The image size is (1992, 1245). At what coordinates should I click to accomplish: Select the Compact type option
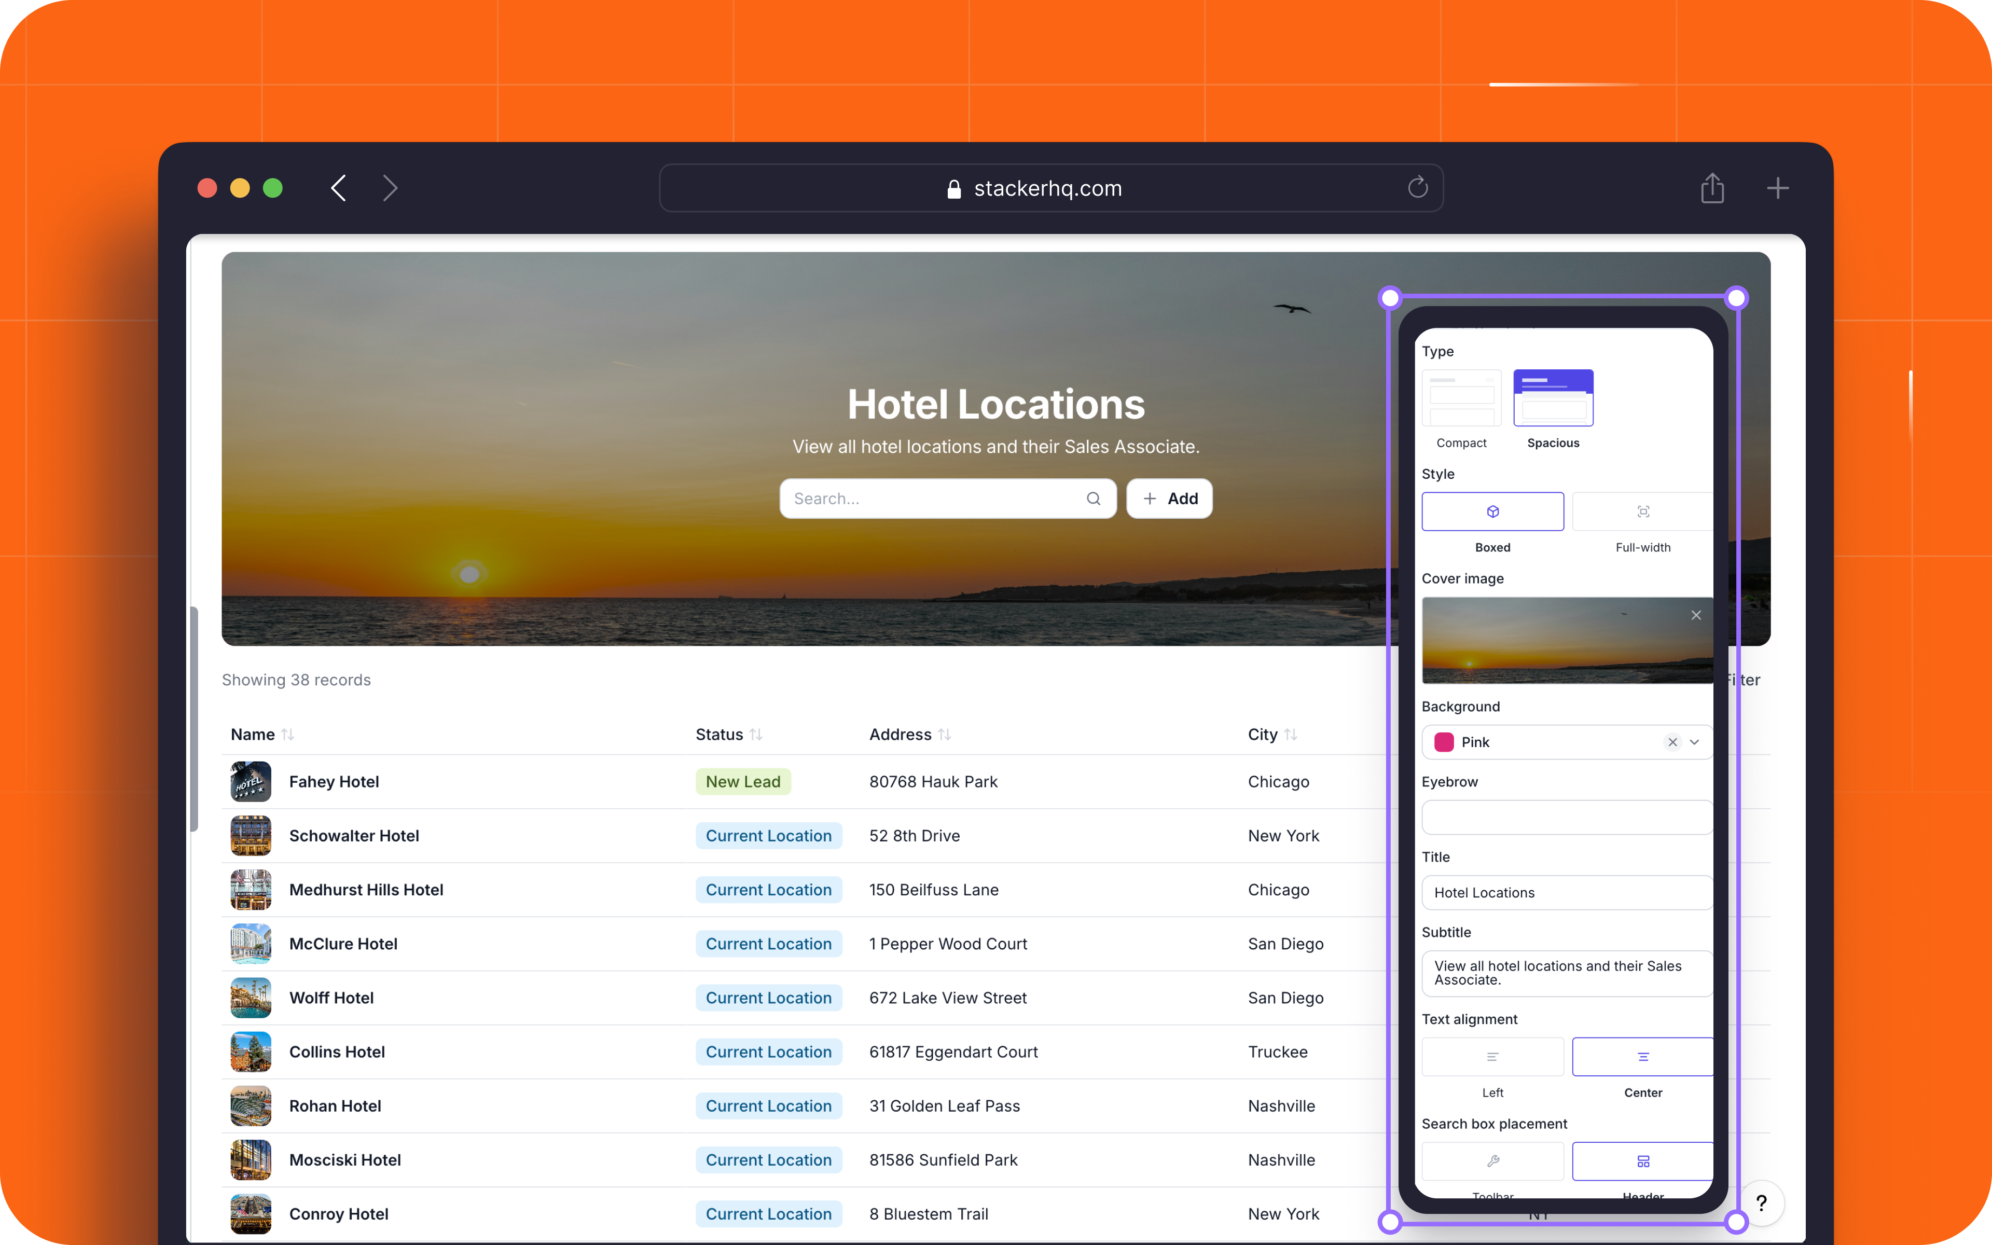[x=1461, y=398]
